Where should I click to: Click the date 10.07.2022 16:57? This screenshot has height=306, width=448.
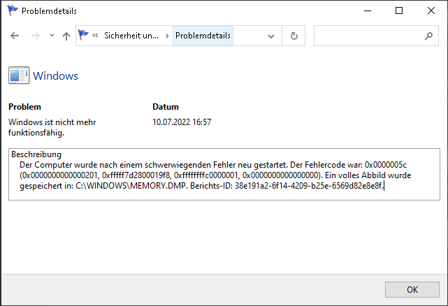(182, 122)
